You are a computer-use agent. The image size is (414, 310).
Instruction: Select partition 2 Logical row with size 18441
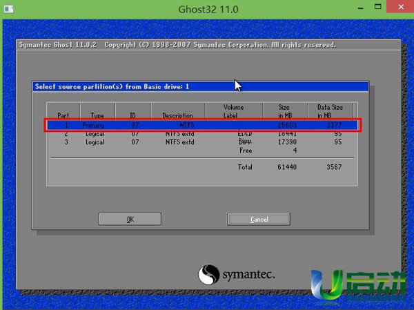[x=202, y=134]
